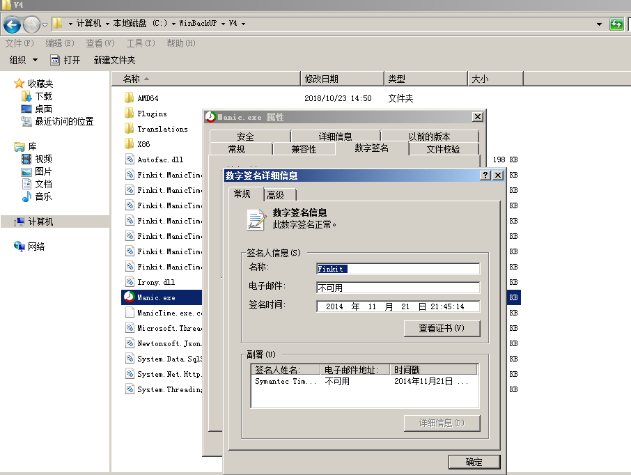Select the Translations folder icon

click(129, 128)
